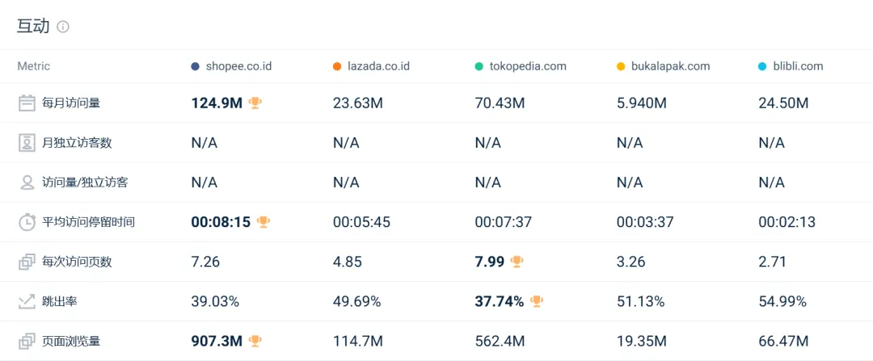Open the tokopedia.com column header

[x=528, y=66]
